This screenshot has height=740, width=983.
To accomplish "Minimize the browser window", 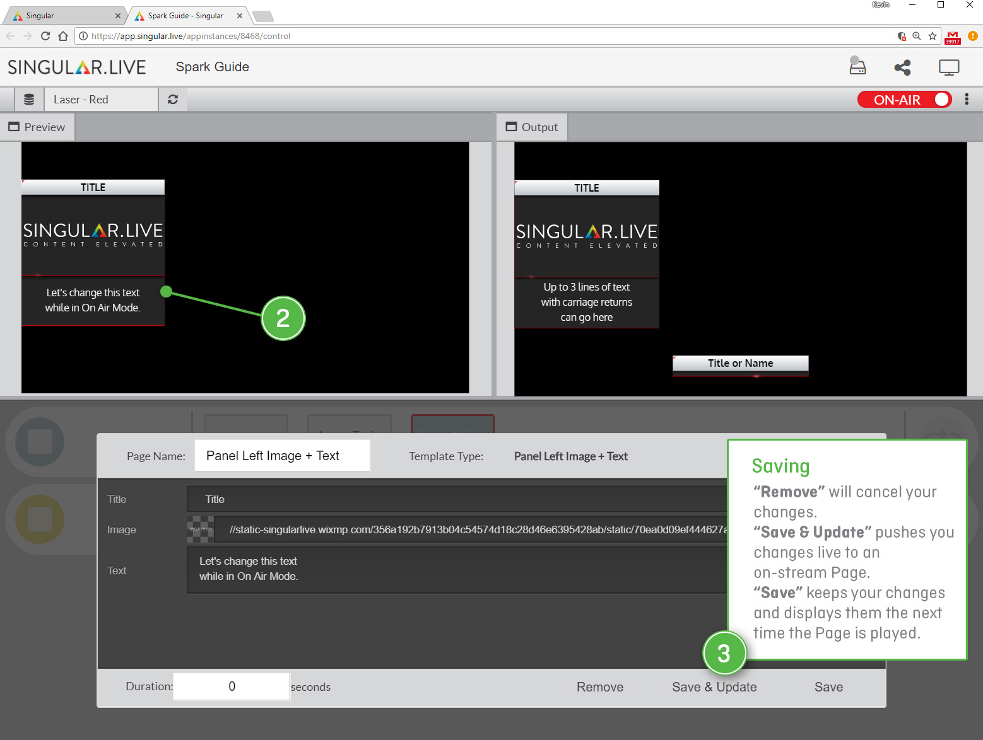I will (x=912, y=5).
